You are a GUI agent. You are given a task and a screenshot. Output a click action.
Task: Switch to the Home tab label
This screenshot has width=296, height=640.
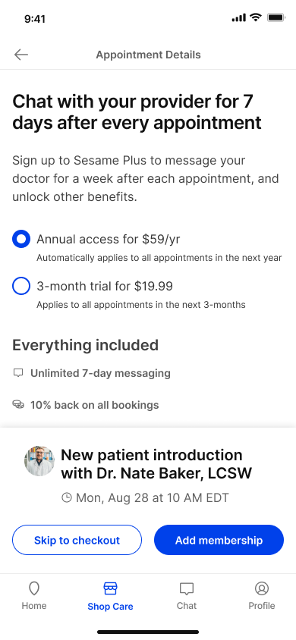[x=34, y=606]
